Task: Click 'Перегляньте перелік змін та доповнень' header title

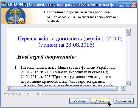Action: (77, 12)
